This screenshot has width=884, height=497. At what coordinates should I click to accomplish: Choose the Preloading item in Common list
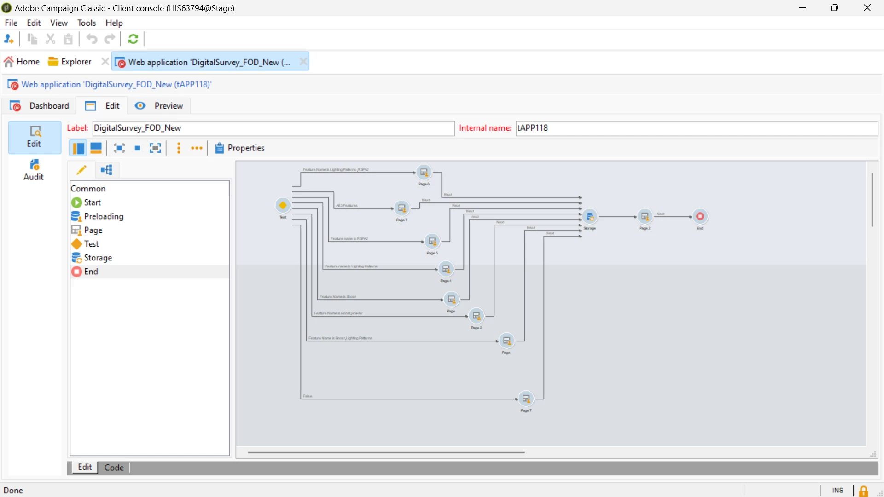click(x=104, y=216)
